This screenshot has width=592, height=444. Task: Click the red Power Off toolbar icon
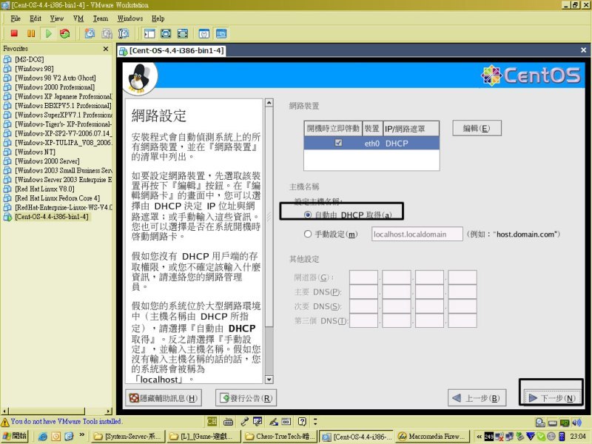pyautogui.click(x=14, y=33)
